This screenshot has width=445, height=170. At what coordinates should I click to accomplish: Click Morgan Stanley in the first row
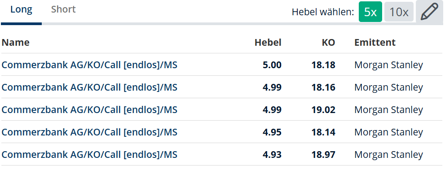[x=388, y=65]
